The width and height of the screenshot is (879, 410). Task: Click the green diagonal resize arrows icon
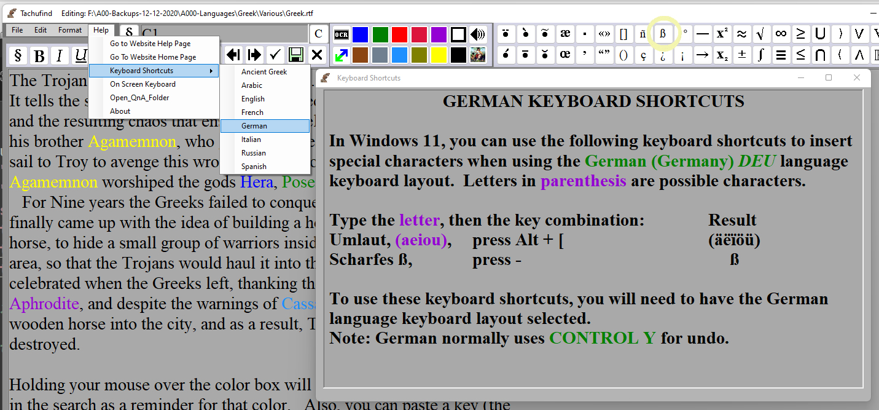[342, 55]
